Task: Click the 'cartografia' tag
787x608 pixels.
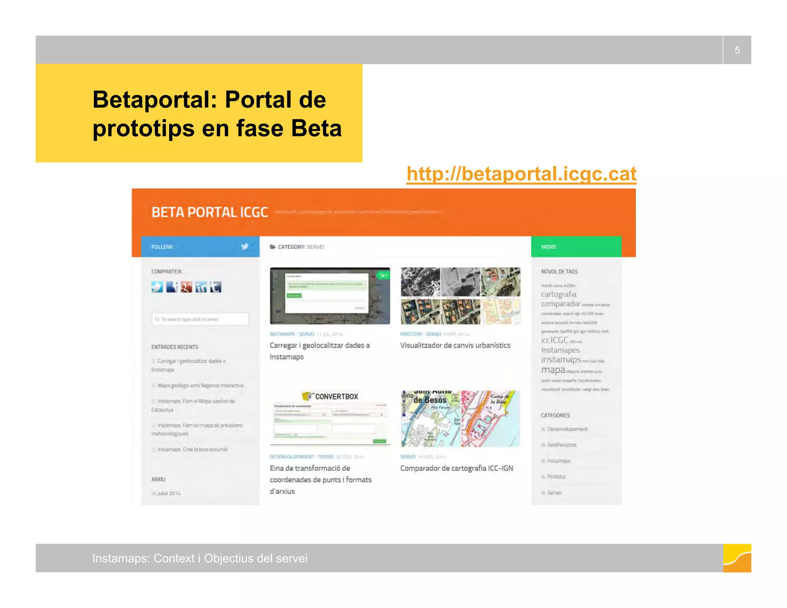Action: [x=559, y=294]
